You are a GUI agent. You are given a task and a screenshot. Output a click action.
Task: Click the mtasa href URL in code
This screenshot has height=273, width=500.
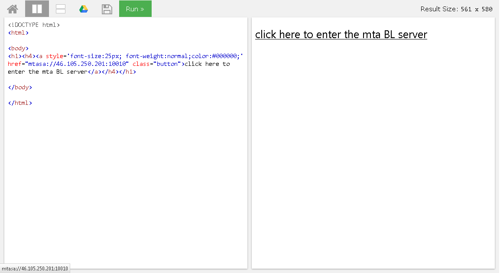coord(78,64)
